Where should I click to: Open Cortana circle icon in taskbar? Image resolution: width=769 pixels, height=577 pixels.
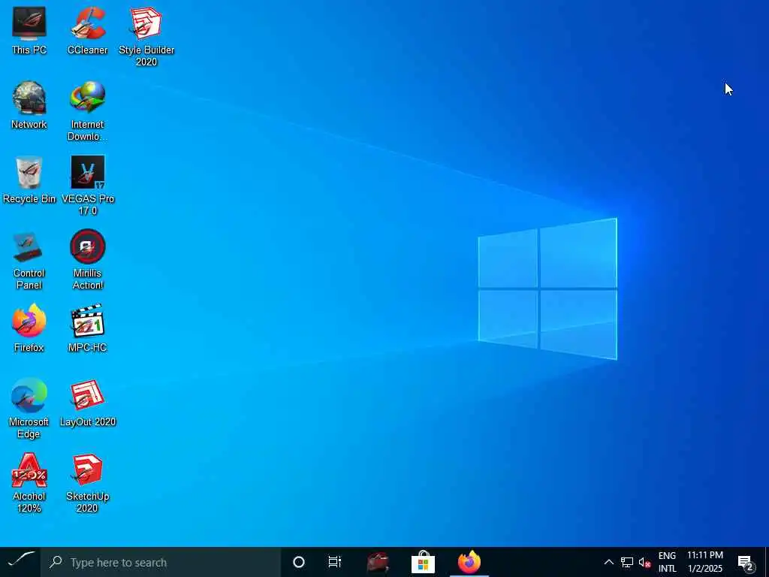(x=299, y=562)
